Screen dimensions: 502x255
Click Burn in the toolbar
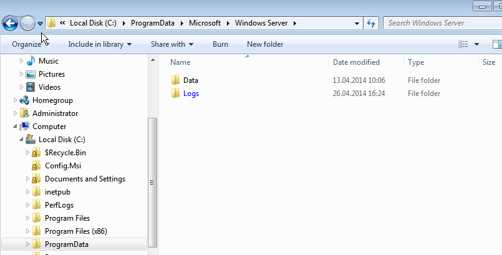220,44
